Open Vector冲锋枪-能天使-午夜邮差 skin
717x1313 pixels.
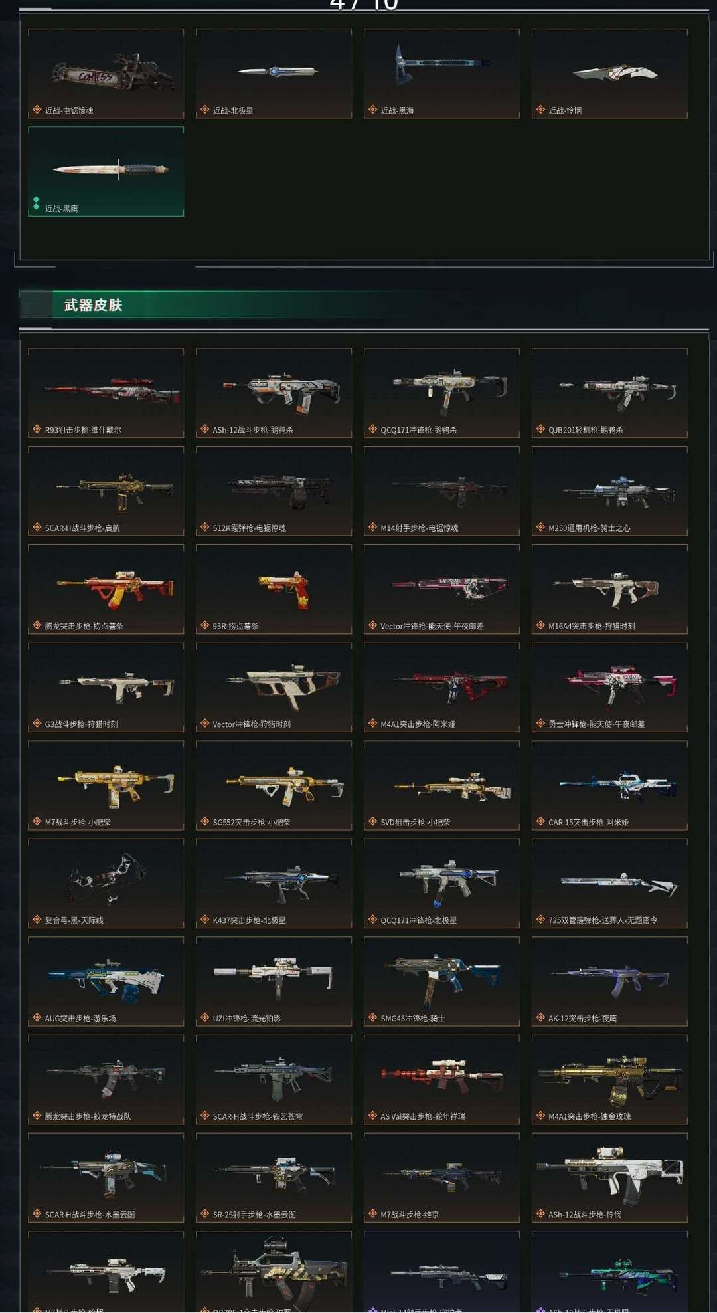point(441,589)
